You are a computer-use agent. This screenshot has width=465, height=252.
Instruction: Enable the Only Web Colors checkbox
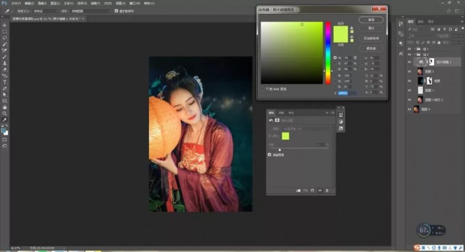click(263, 89)
